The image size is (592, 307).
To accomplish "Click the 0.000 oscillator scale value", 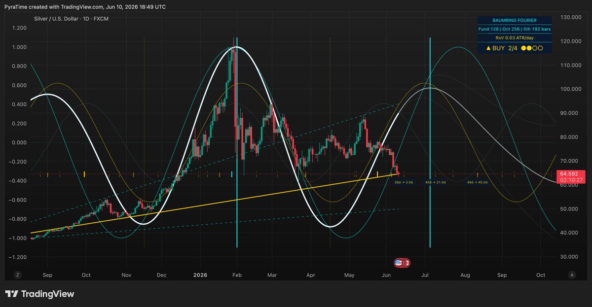I will pyautogui.click(x=20, y=142).
